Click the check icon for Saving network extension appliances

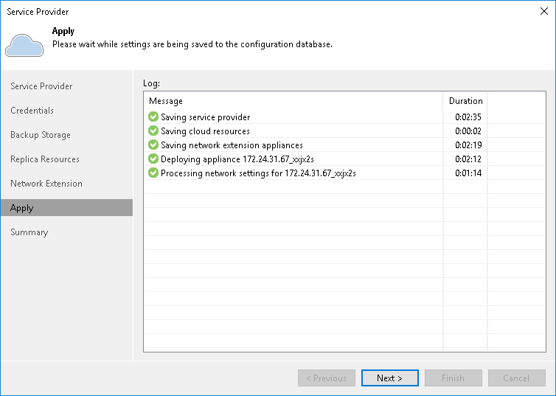(x=153, y=145)
